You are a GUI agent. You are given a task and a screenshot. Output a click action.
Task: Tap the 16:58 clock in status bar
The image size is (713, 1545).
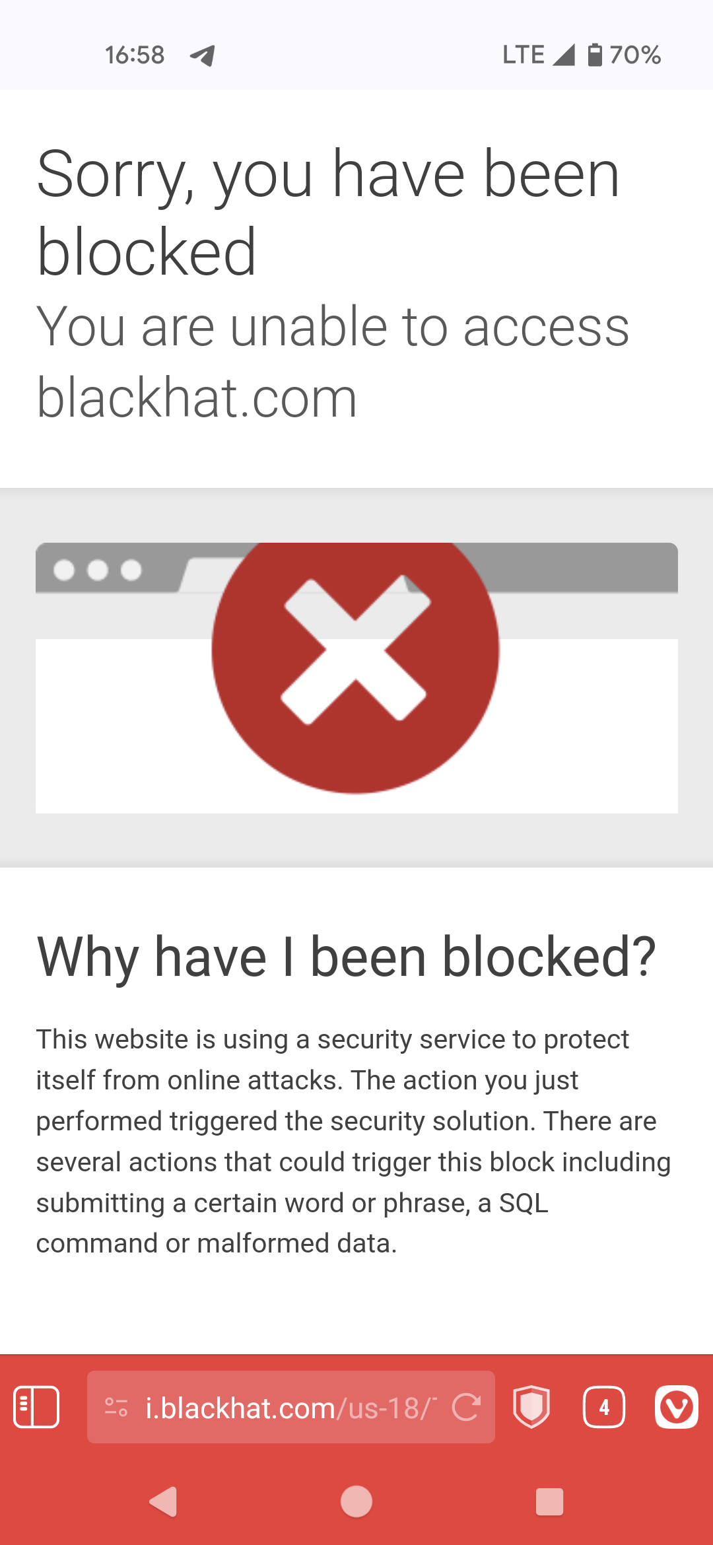pyautogui.click(x=135, y=55)
